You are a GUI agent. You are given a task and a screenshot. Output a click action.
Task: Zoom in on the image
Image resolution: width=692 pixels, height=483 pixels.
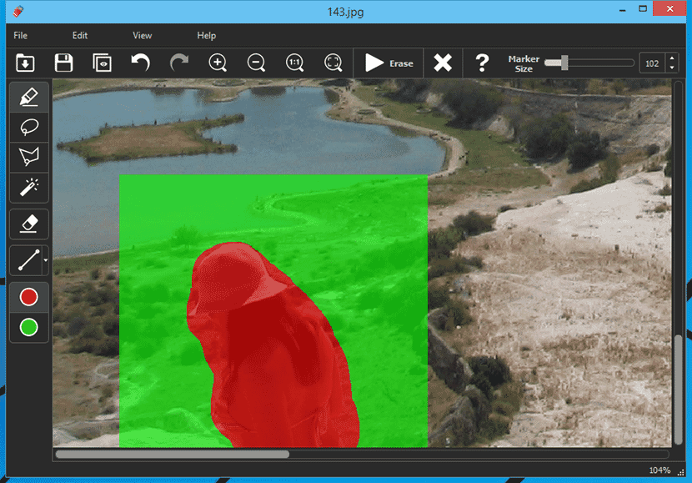[218, 63]
